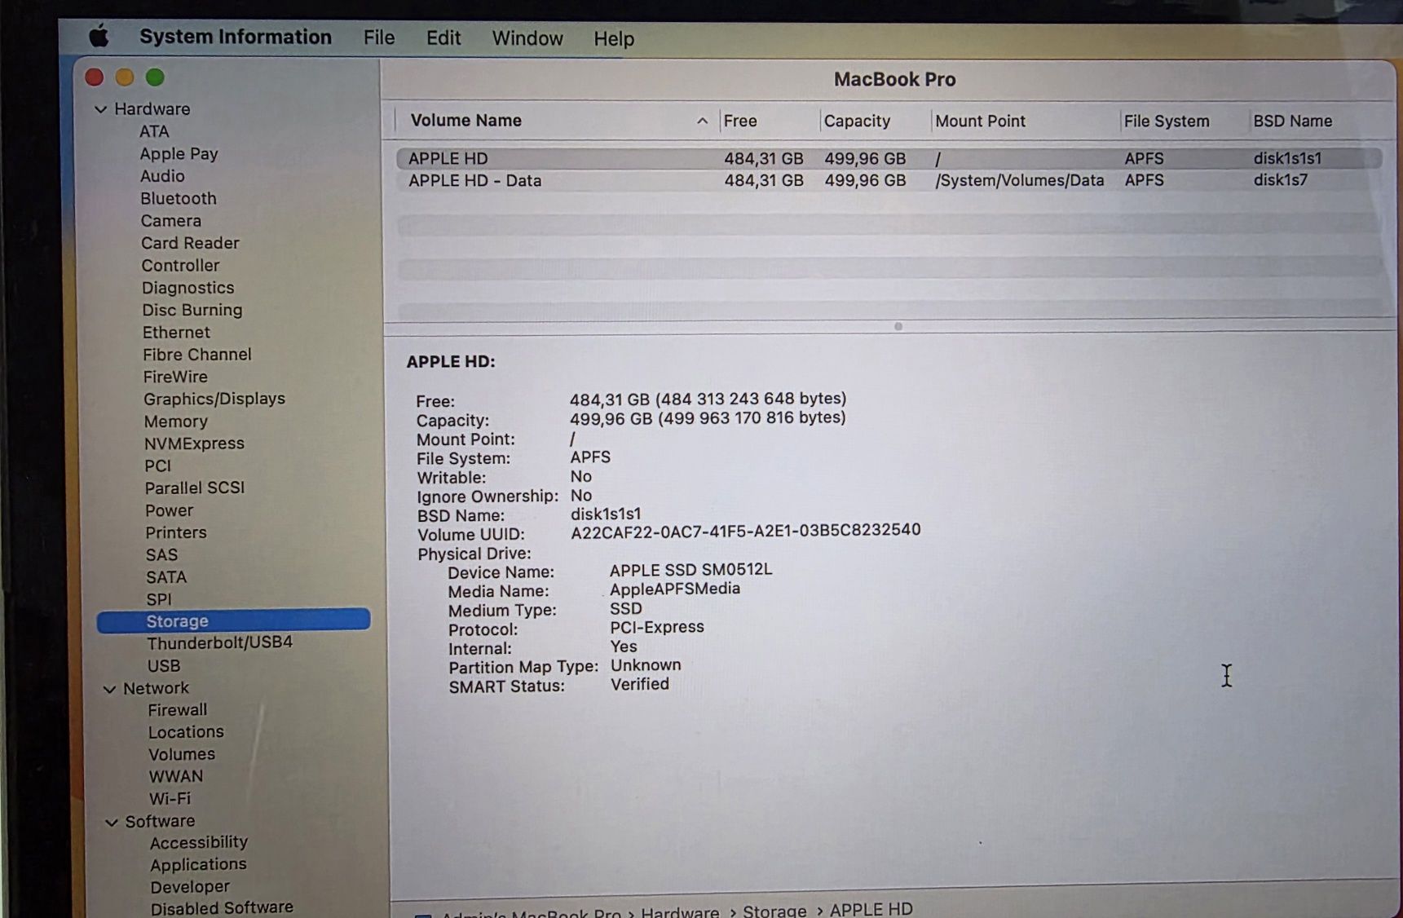The height and width of the screenshot is (918, 1403).
Task: Select Audio in the sidebar
Action: click(x=162, y=176)
